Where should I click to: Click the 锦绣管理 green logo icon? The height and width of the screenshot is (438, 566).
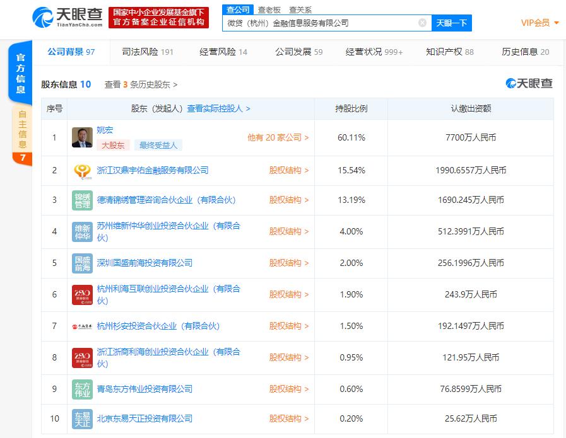82,200
